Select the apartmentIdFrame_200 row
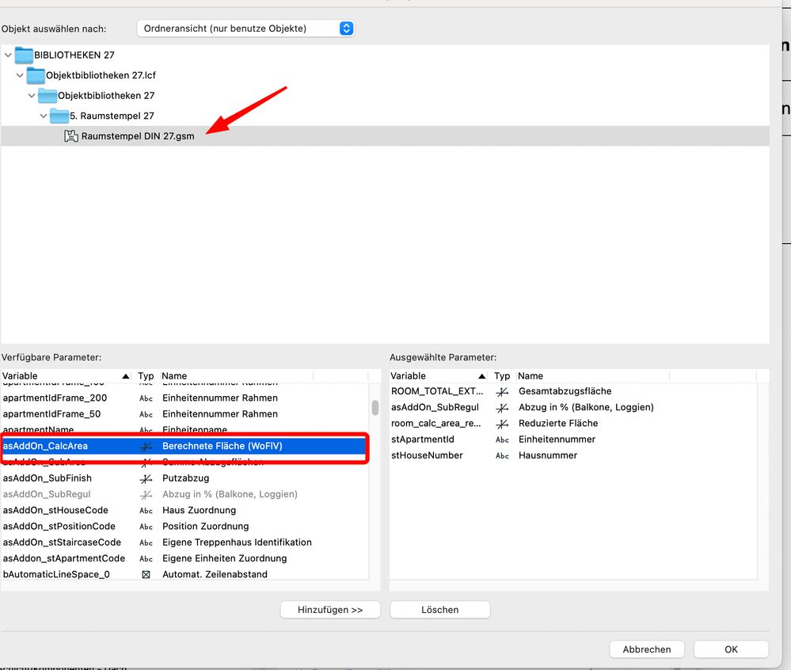Screen dimensions: 791x670 184,398
